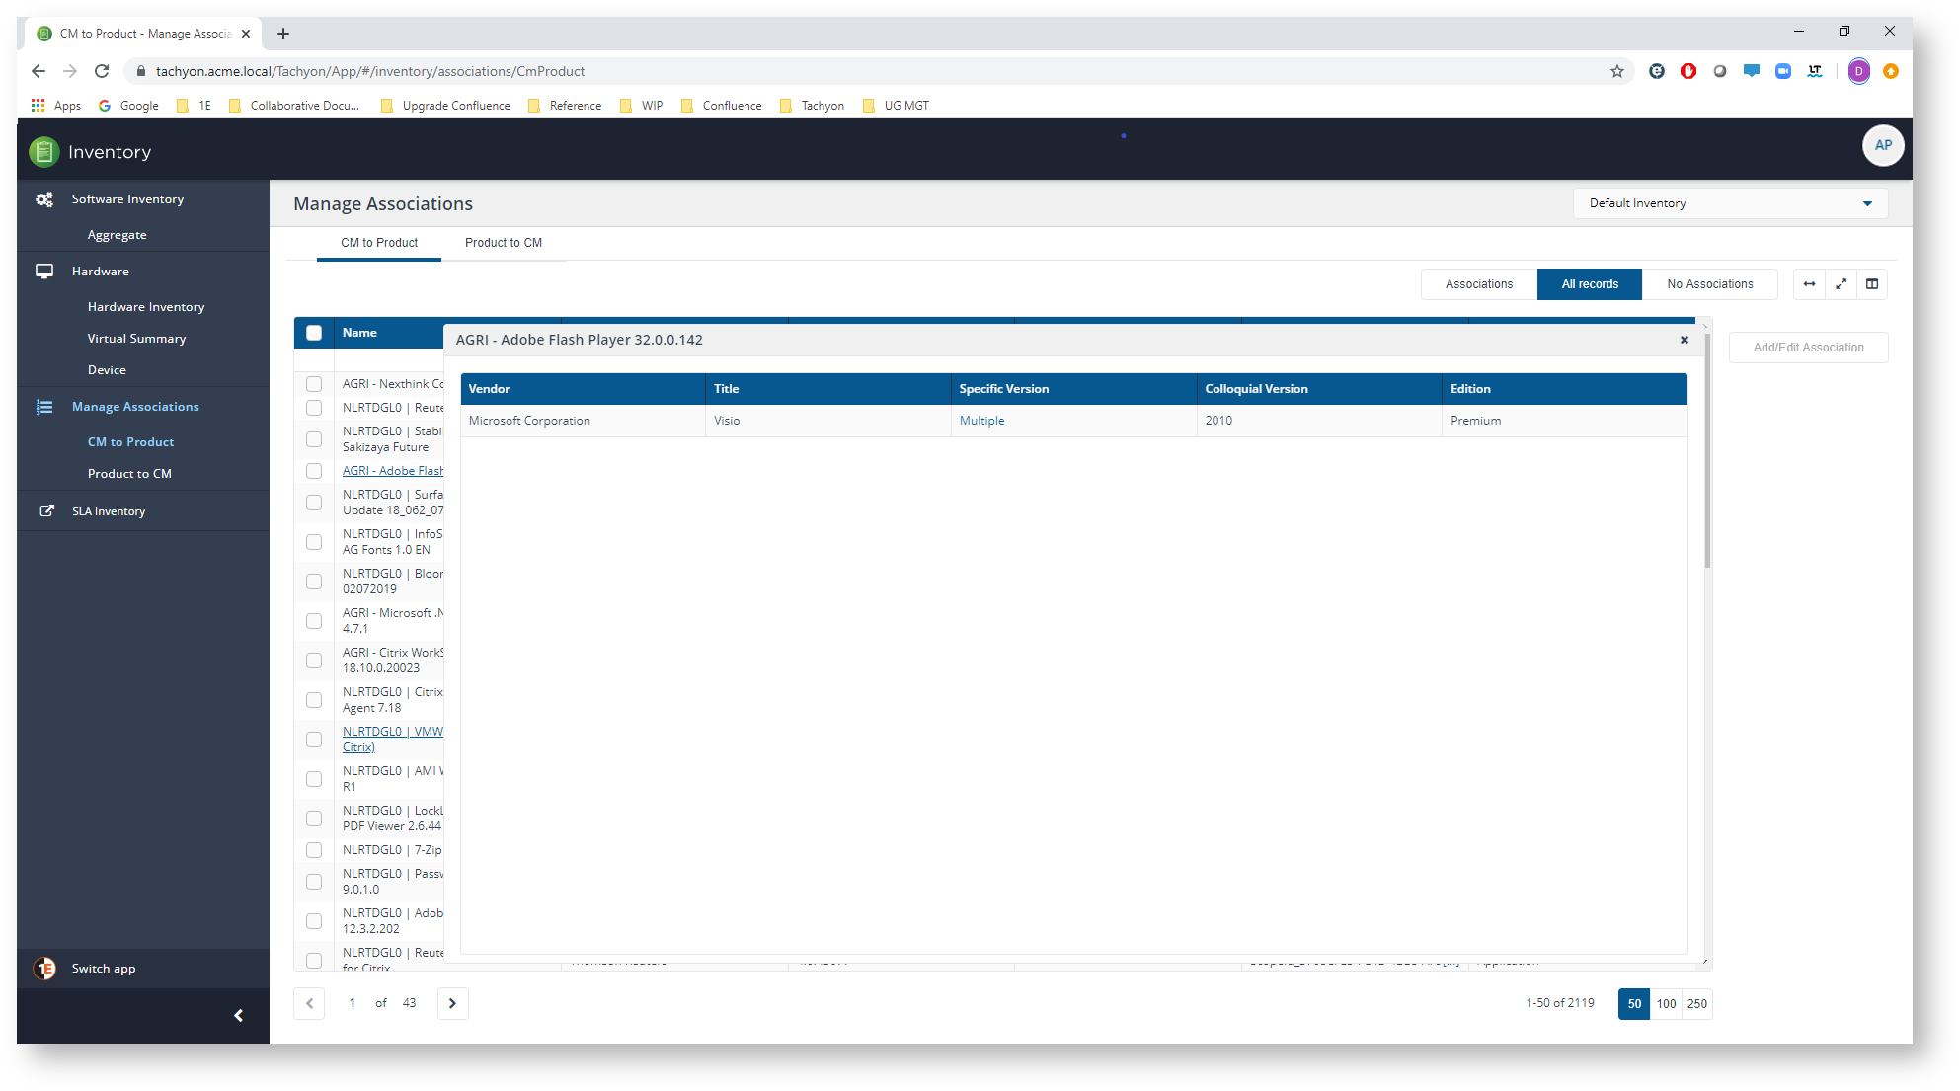Switch to the CM to Product tab
The image size is (1960, 1091).
tap(379, 242)
